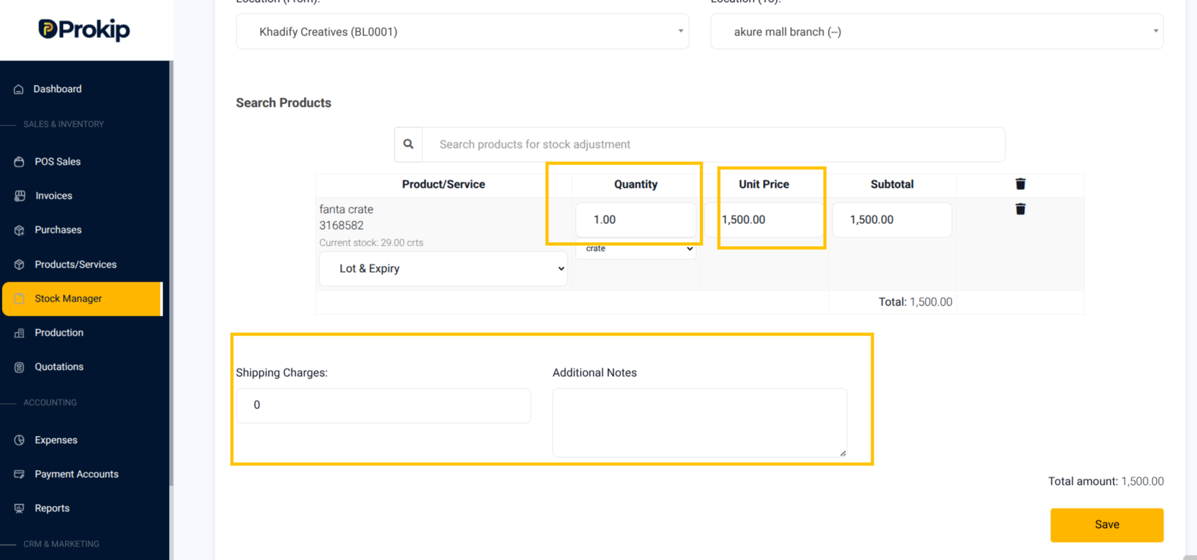Image resolution: width=1197 pixels, height=560 pixels.
Task: Click the Quotations sidebar icon
Action: point(19,367)
